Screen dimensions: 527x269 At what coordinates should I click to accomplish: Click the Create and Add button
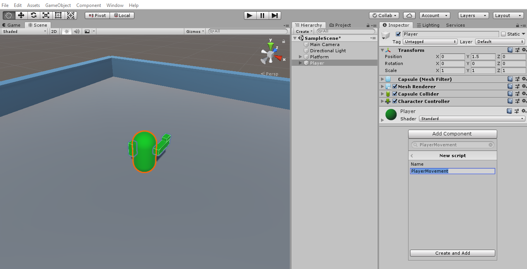tap(452, 253)
